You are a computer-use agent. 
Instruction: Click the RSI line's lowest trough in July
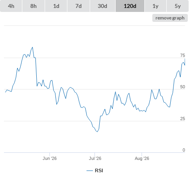(97, 132)
